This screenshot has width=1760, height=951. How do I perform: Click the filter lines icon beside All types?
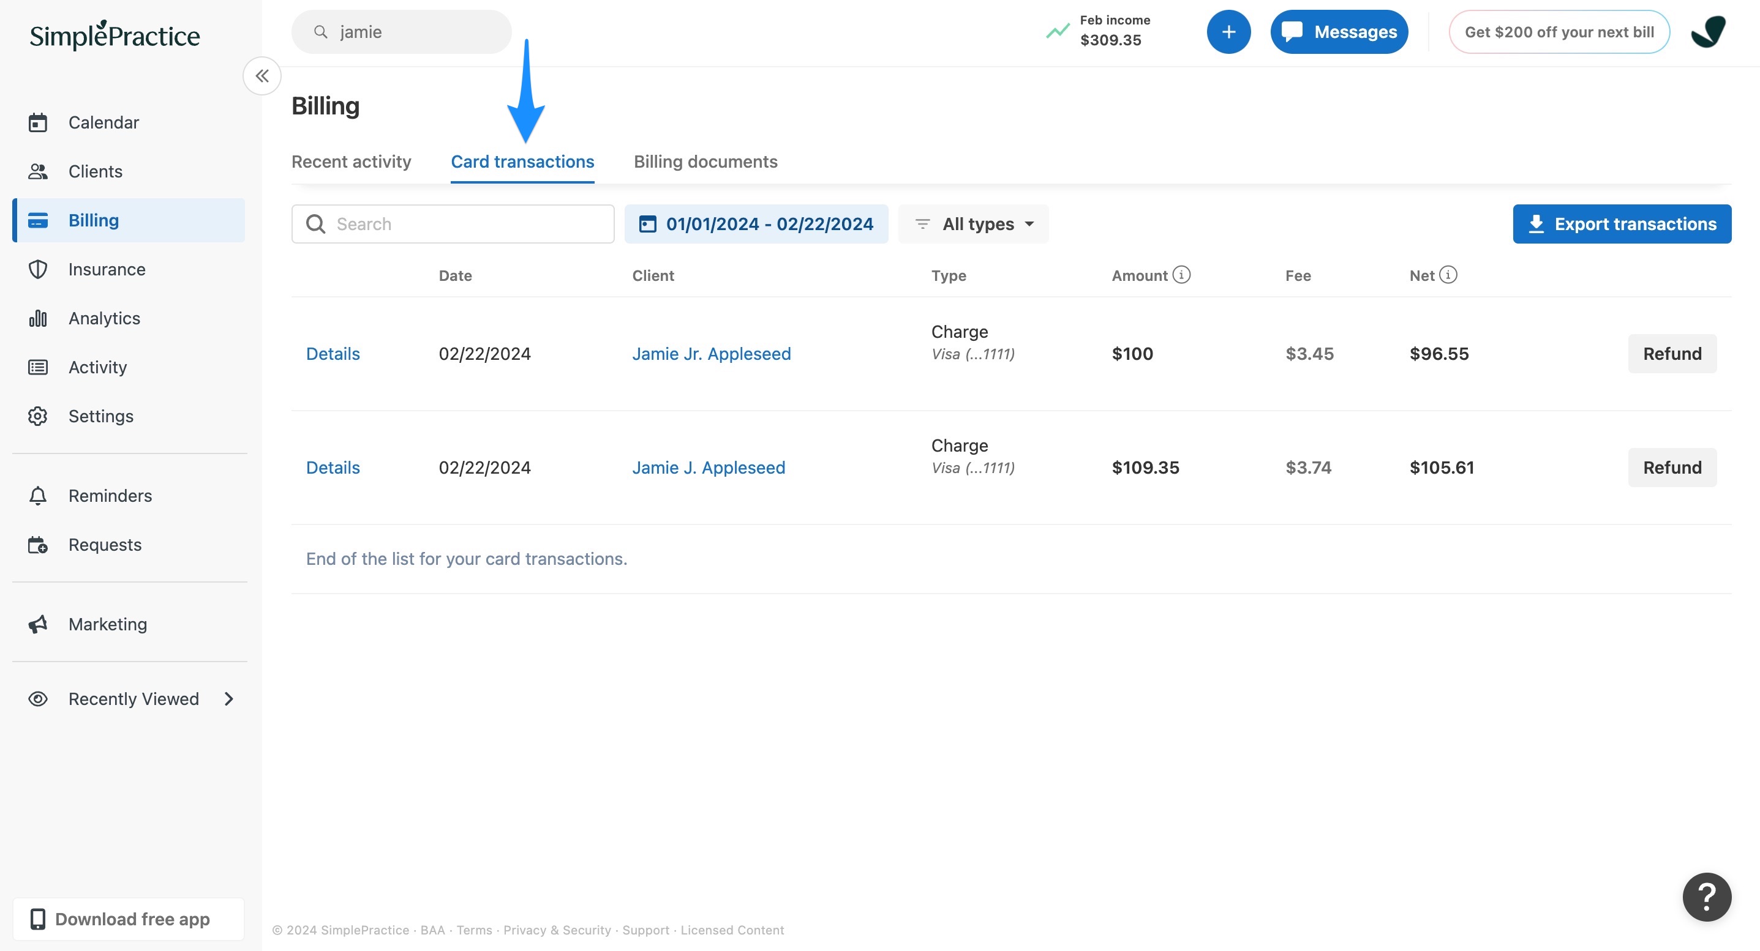(x=922, y=224)
